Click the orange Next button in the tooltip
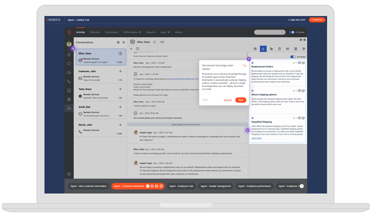The image size is (371, 216). point(241,100)
